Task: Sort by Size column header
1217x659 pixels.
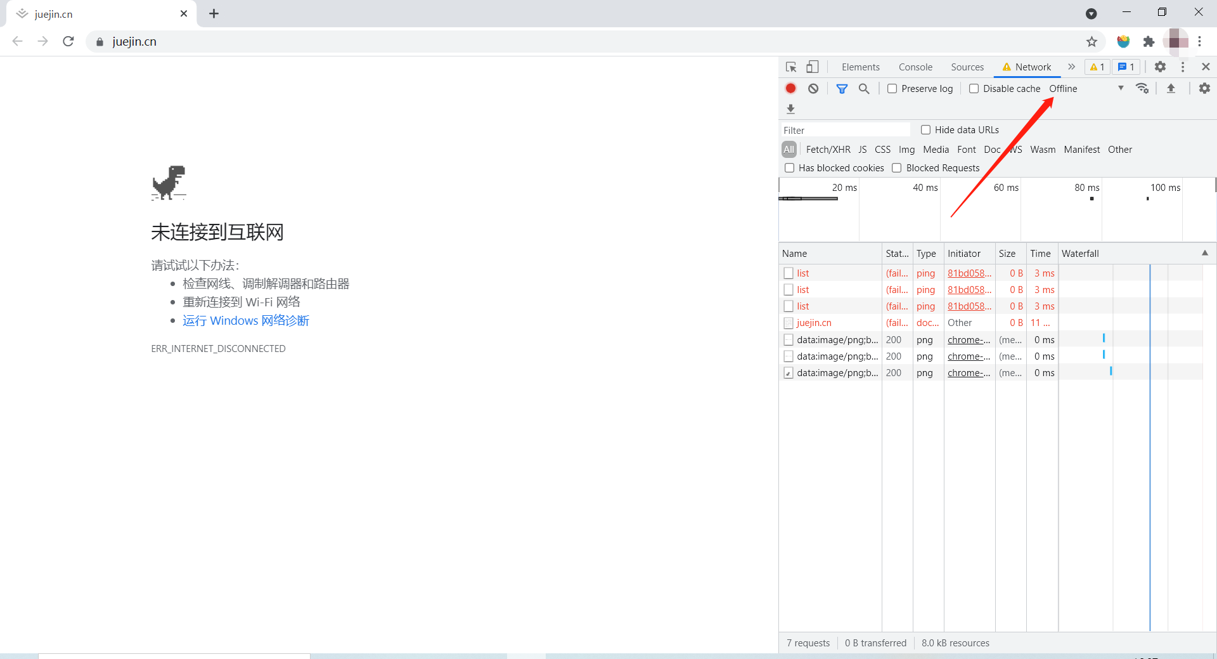Action: click(1010, 253)
